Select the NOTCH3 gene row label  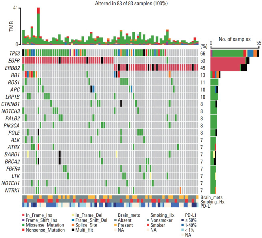point(11,111)
